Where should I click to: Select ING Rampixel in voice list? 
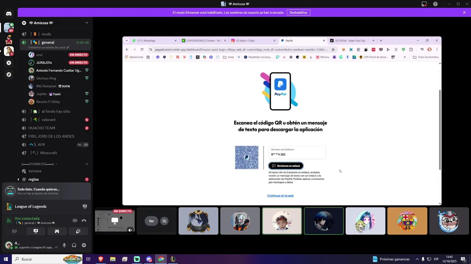pyautogui.click(x=59, y=86)
